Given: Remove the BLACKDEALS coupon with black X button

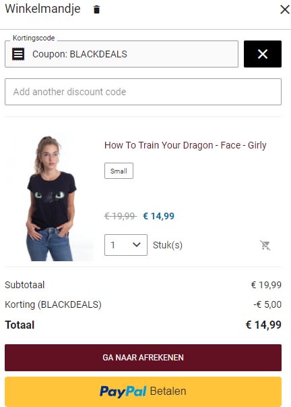Looking at the screenshot, I should tap(263, 54).
